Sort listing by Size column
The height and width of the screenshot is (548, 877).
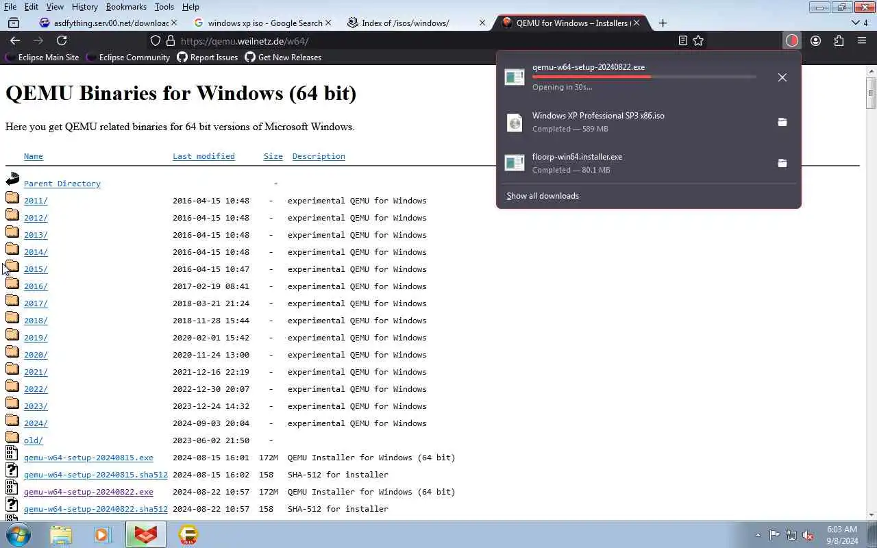pos(273,156)
